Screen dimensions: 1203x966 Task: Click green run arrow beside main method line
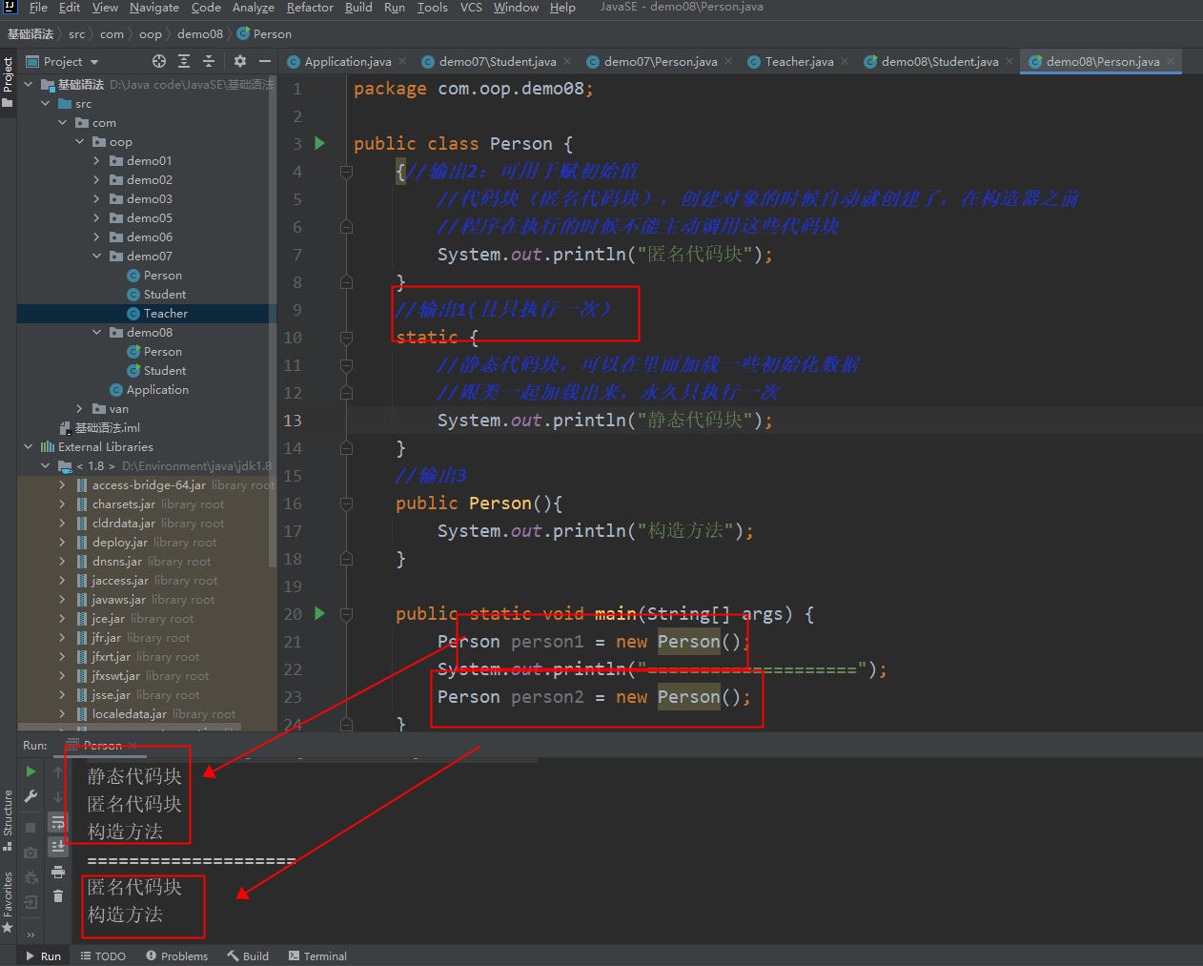320,613
